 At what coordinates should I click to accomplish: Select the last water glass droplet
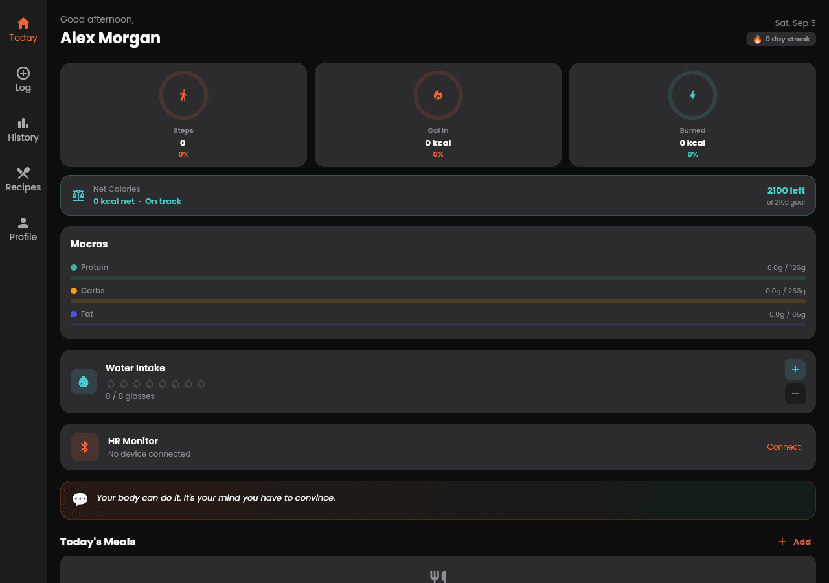click(201, 383)
